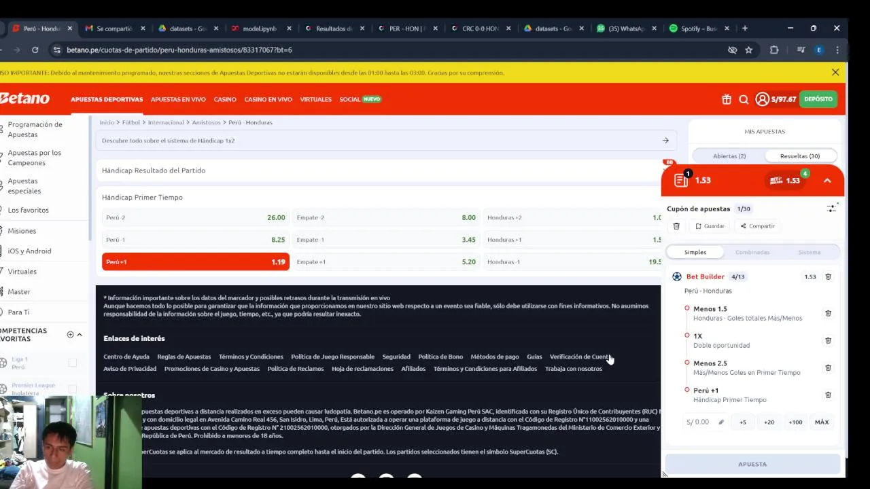
Task: Delete the Bet Builder bet entry
Action: click(828, 276)
